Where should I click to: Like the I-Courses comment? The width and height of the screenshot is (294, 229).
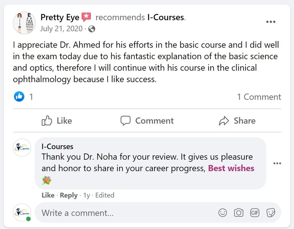[48, 195]
